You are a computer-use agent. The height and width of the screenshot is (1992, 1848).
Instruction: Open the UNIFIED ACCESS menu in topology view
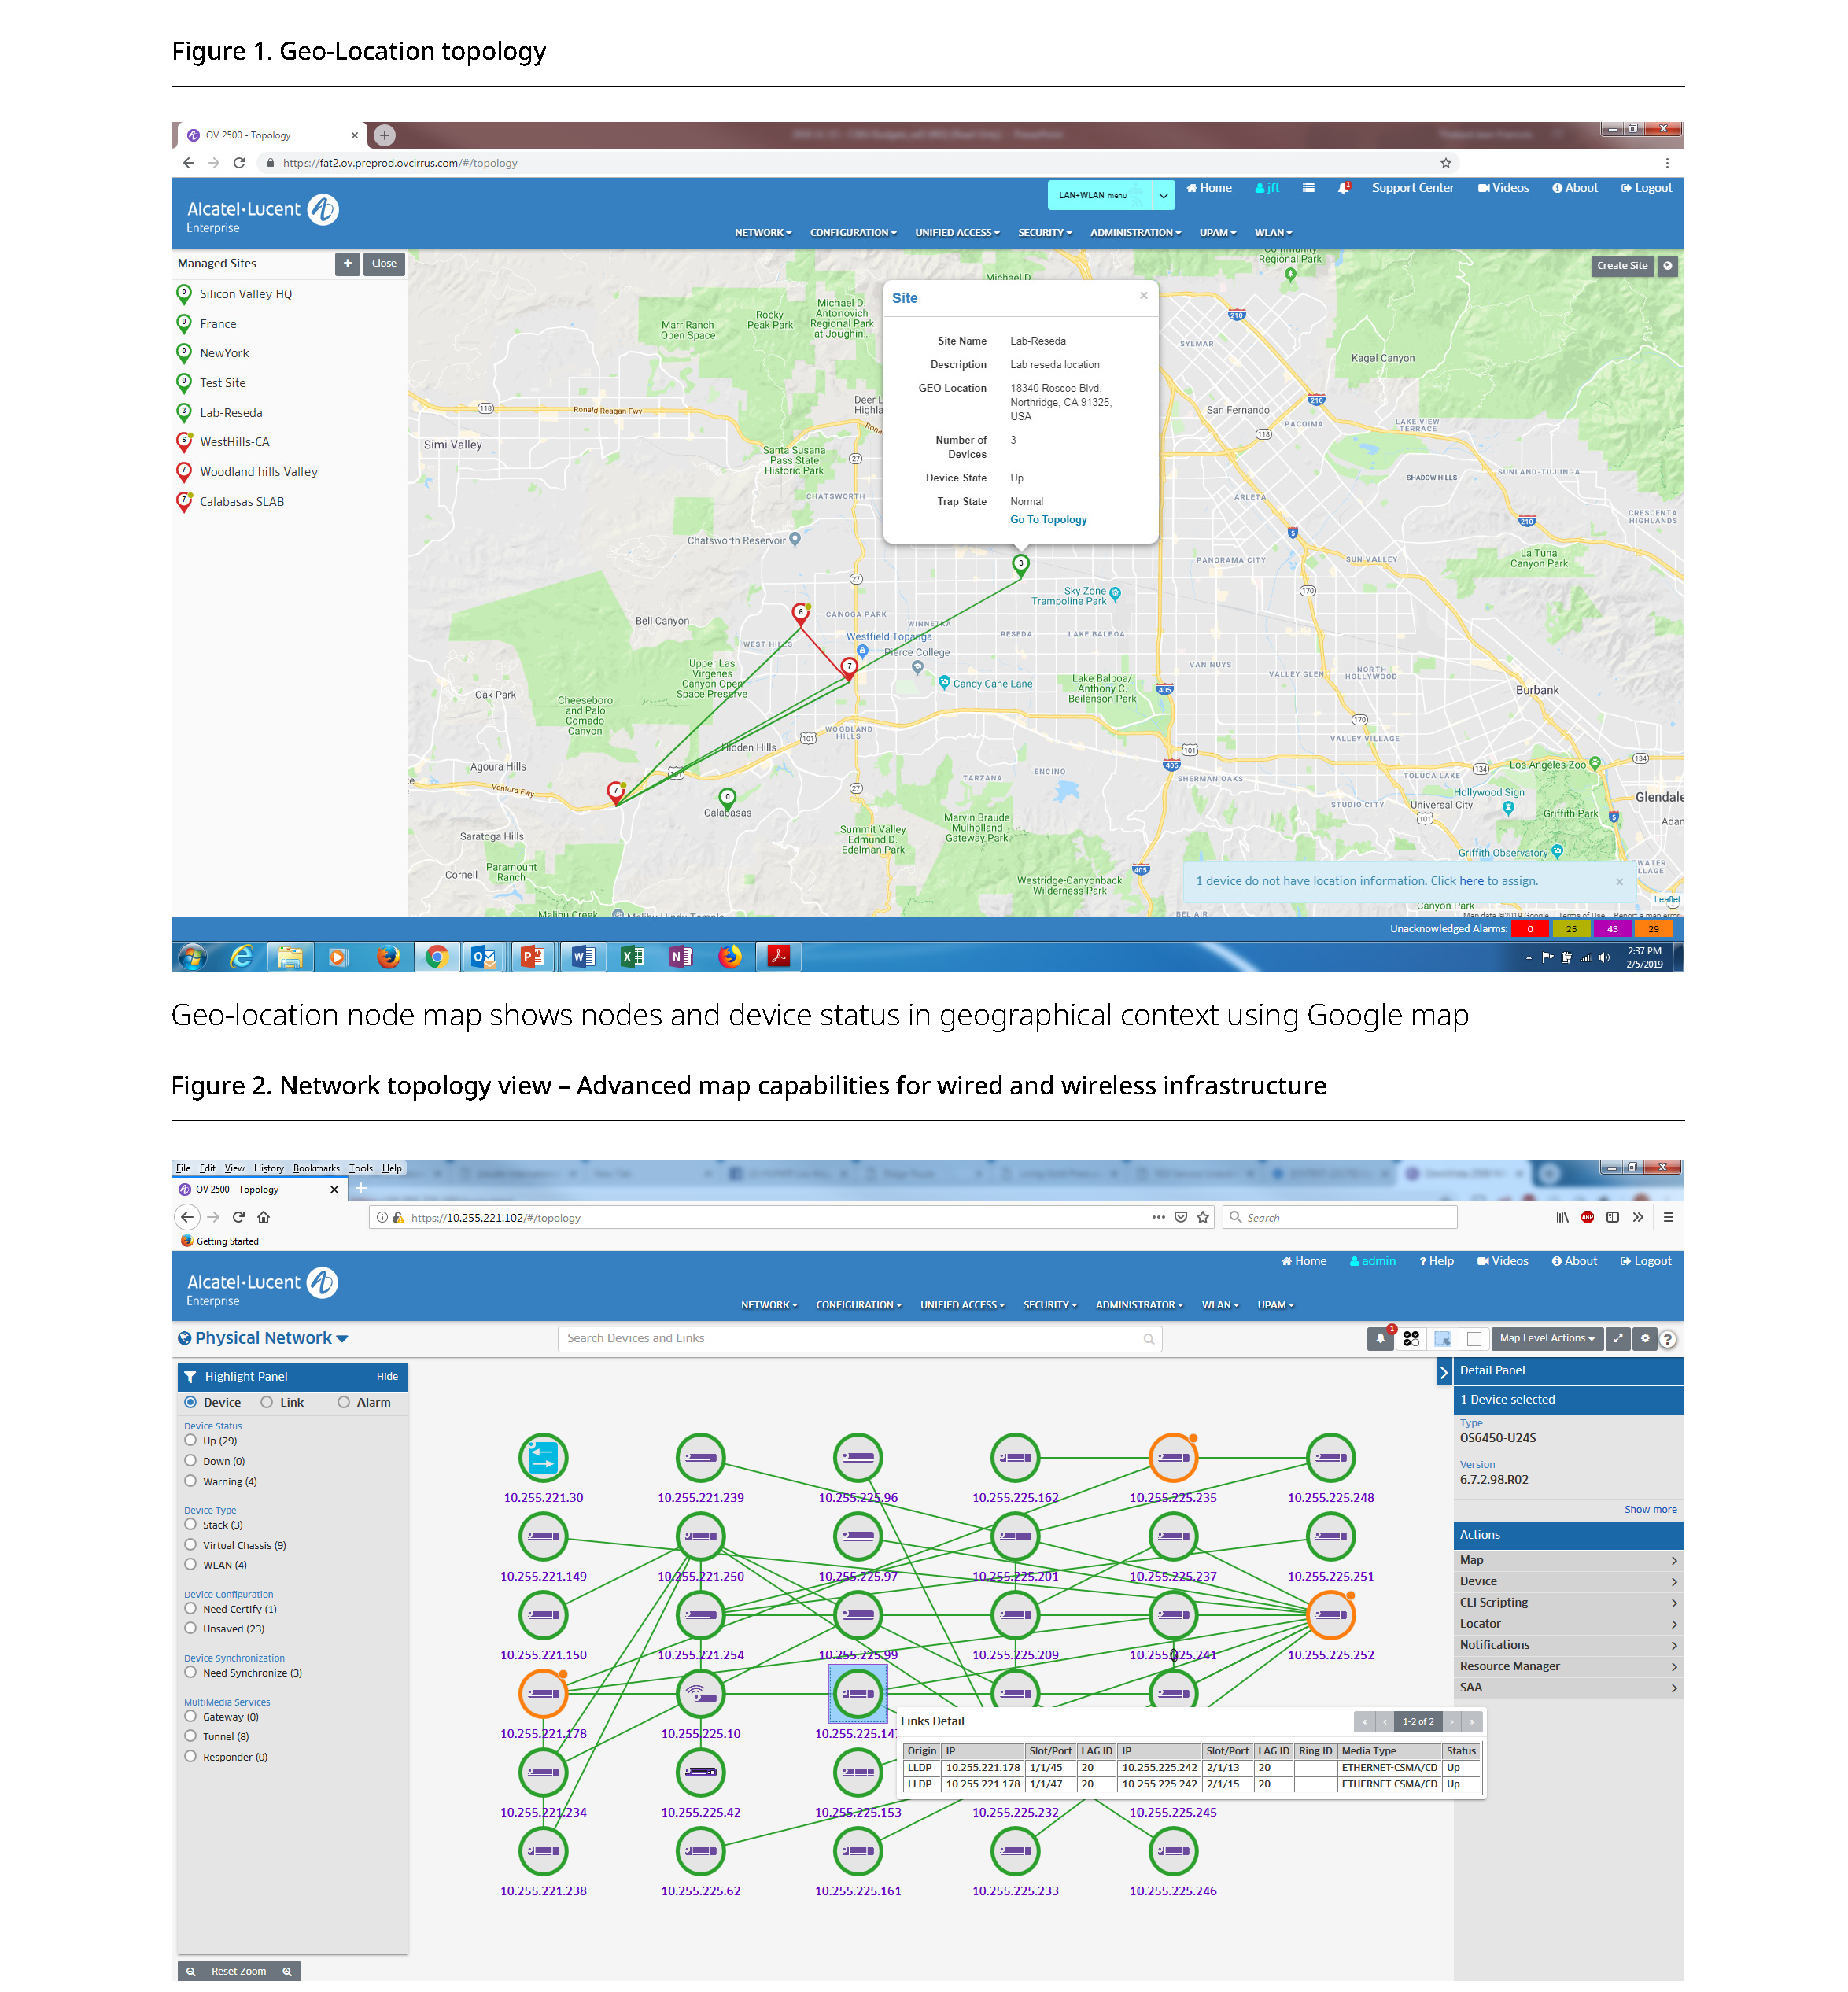962,1305
